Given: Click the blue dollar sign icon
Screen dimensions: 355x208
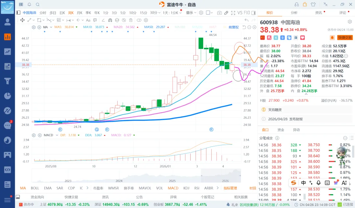Looking at the screenshot, I should pyautogui.click(x=283, y=37).
